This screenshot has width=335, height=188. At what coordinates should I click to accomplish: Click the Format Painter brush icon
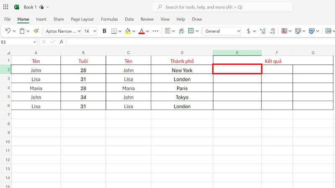click(36, 31)
